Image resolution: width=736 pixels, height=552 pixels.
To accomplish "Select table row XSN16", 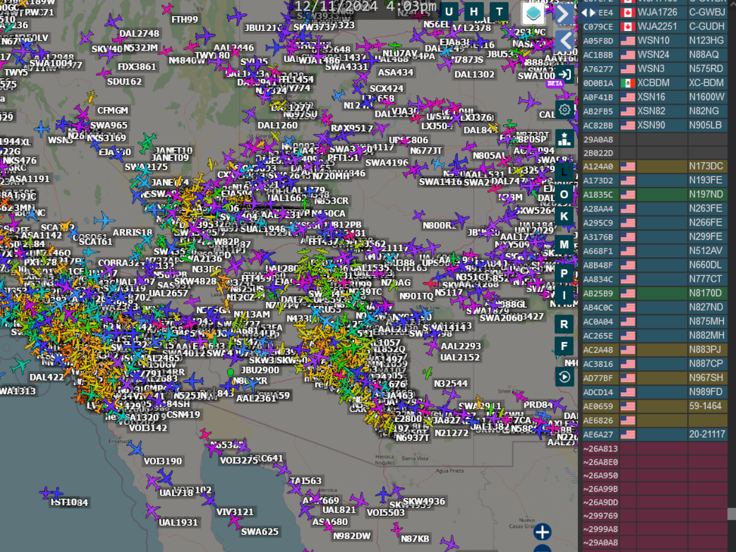I will pos(654,97).
